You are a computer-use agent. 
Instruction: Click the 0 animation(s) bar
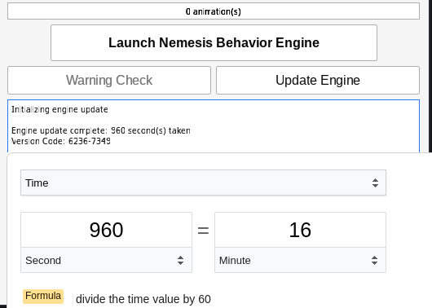coord(214,11)
